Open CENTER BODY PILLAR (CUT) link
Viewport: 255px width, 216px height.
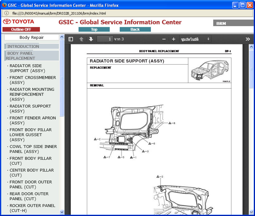coord(31,173)
